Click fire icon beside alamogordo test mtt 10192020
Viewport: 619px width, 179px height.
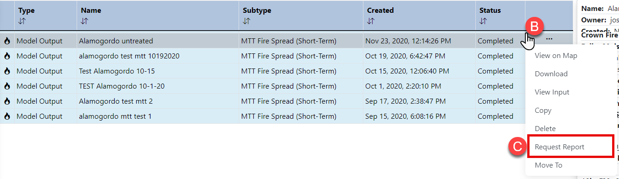pos(7,56)
